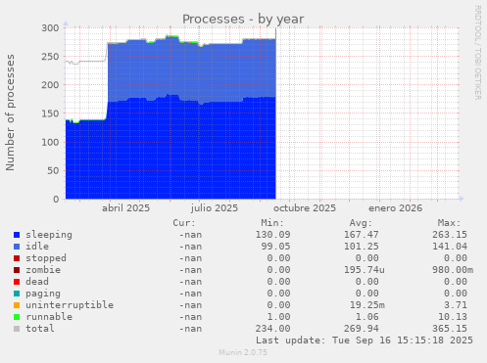Click the 150 y-axis tick label

pyautogui.click(x=50, y=113)
